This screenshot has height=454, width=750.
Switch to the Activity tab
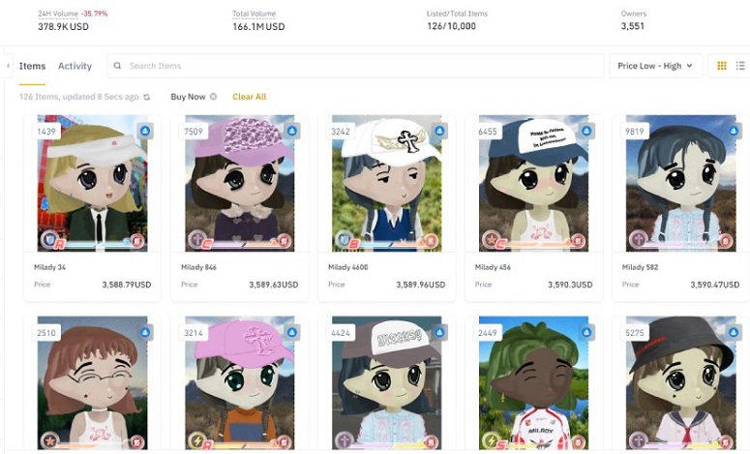point(75,66)
